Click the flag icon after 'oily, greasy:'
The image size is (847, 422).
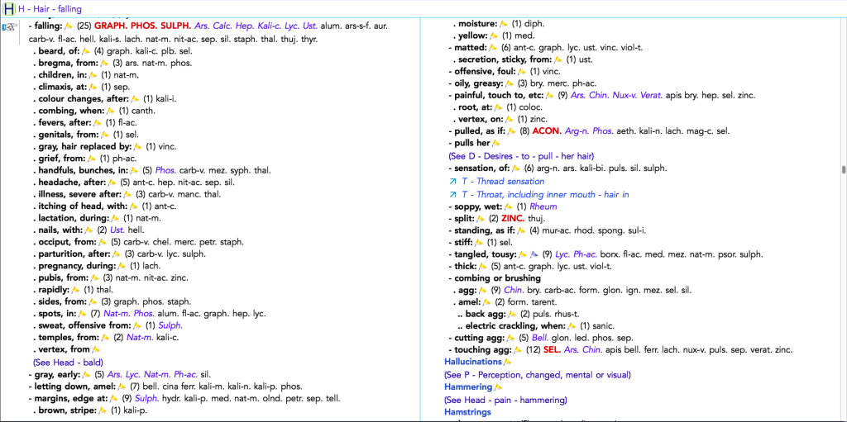tap(510, 83)
